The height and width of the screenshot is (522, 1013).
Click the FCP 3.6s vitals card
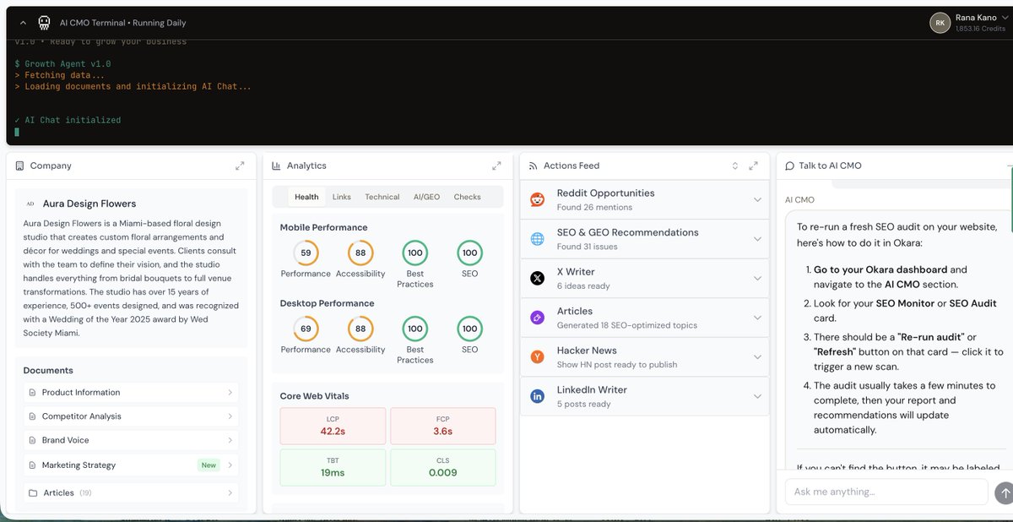point(443,426)
